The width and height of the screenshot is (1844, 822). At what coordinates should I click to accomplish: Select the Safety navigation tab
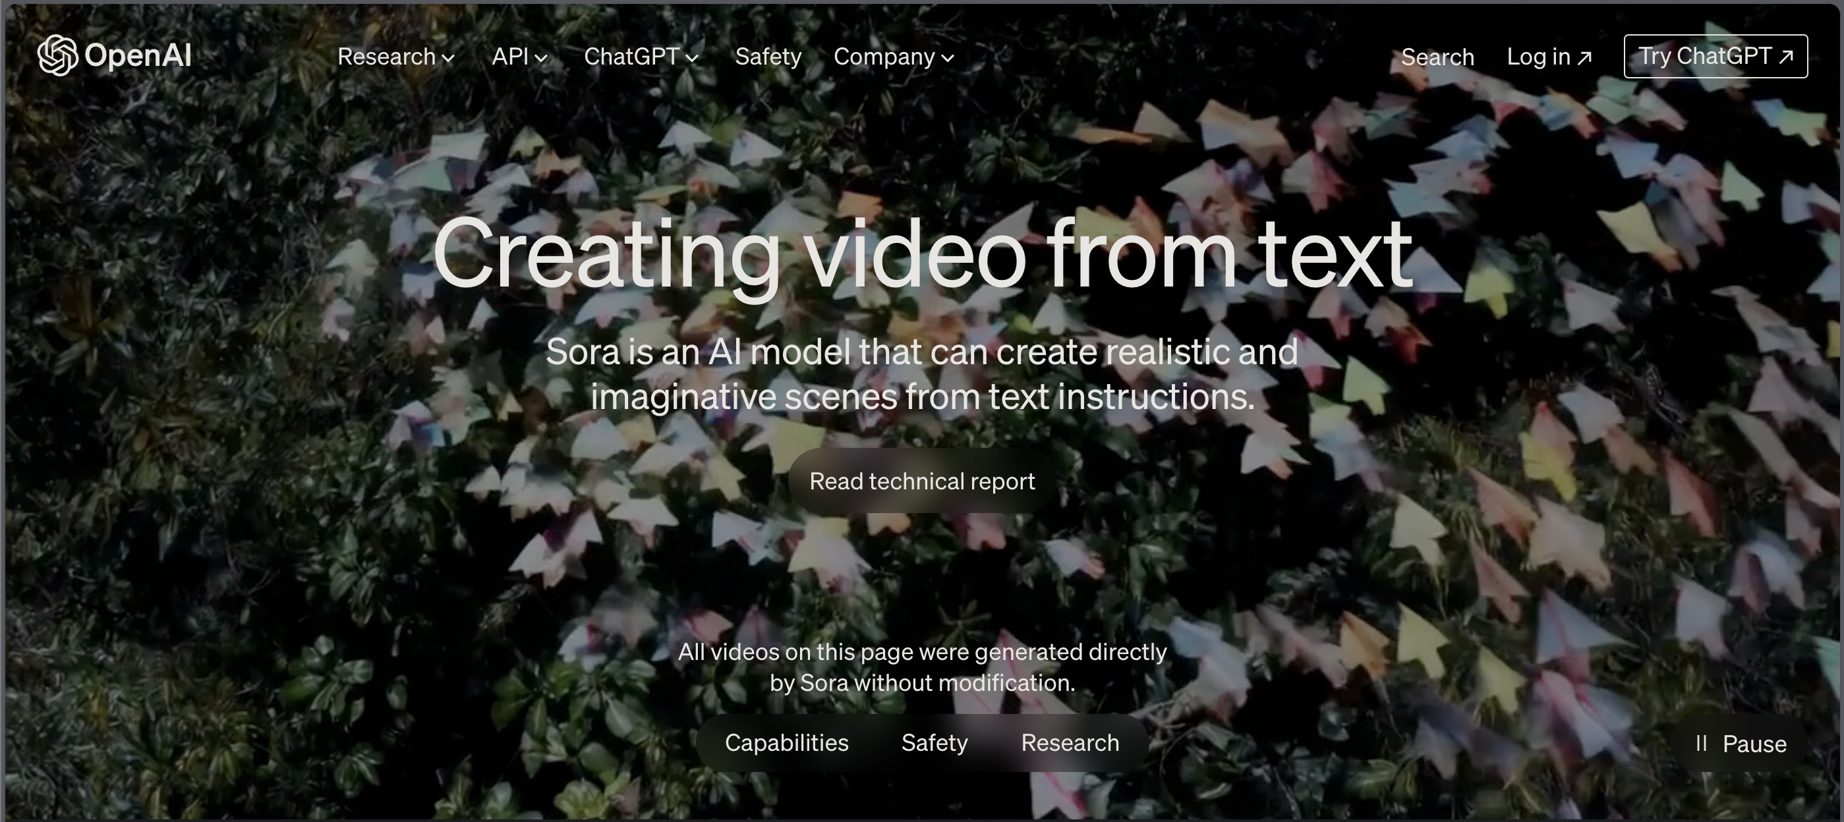click(768, 57)
